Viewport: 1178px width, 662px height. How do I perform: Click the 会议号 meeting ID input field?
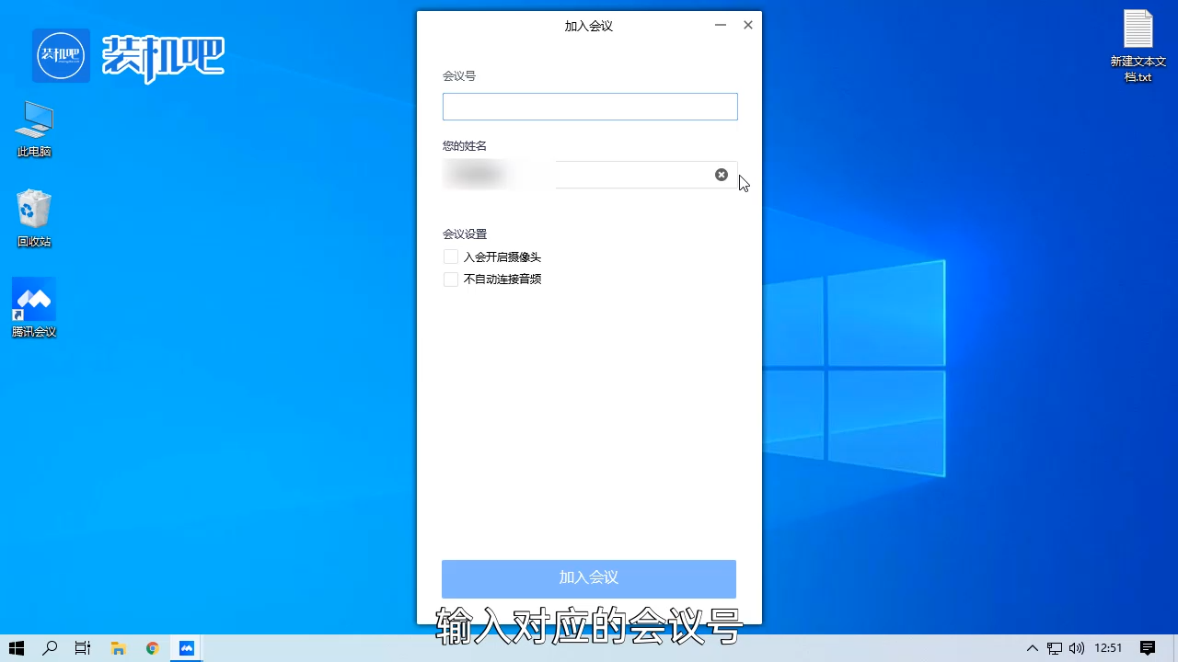point(589,106)
